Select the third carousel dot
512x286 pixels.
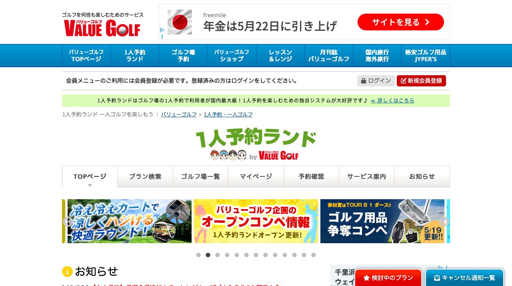(x=218, y=255)
